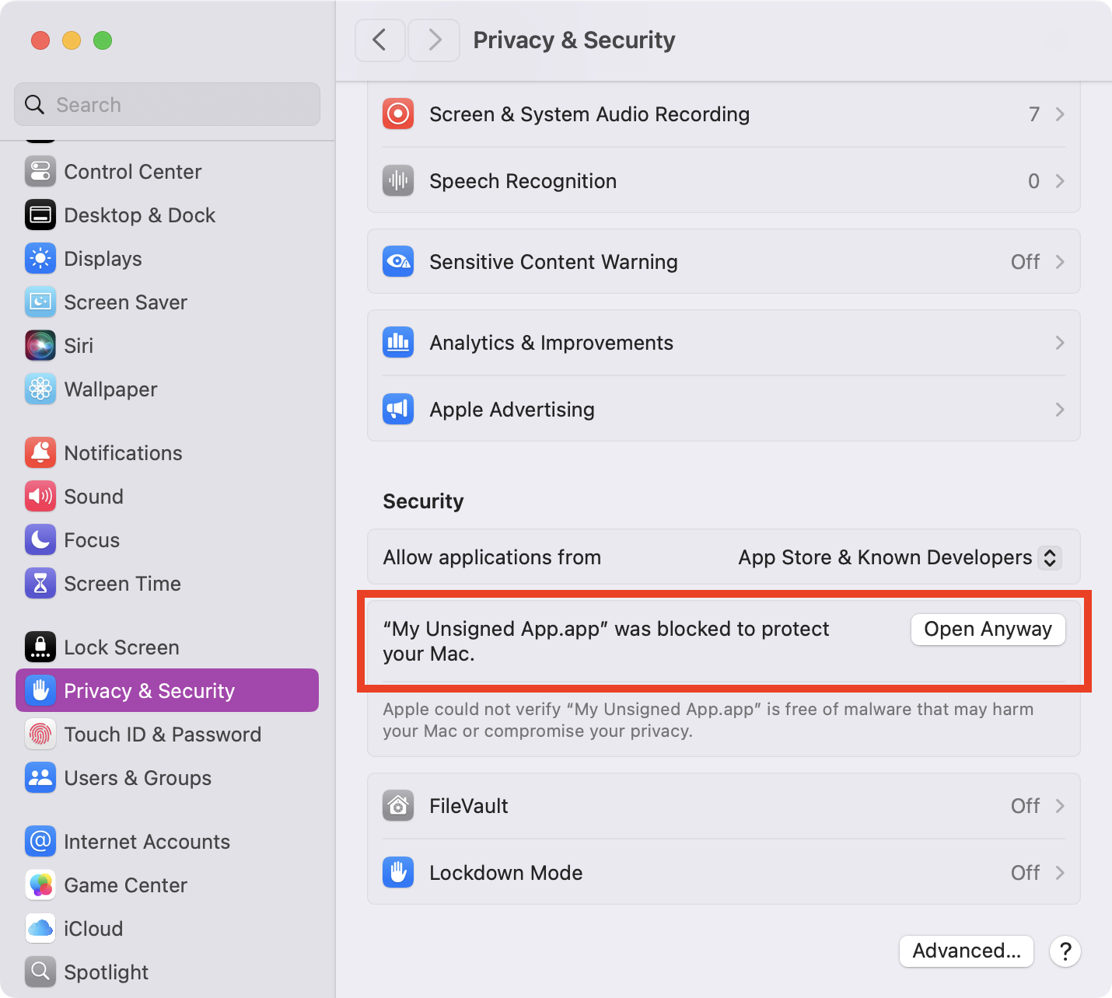Click the settings Search field

click(167, 104)
